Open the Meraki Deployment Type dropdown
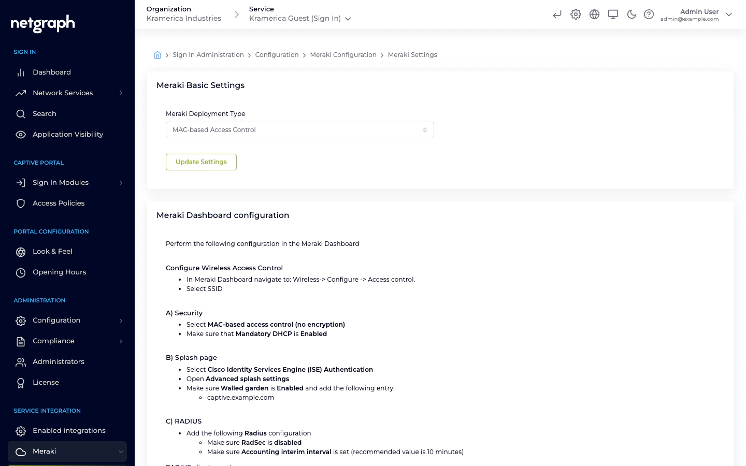Screen dimensions: 746x466 pyautogui.click(x=299, y=129)
